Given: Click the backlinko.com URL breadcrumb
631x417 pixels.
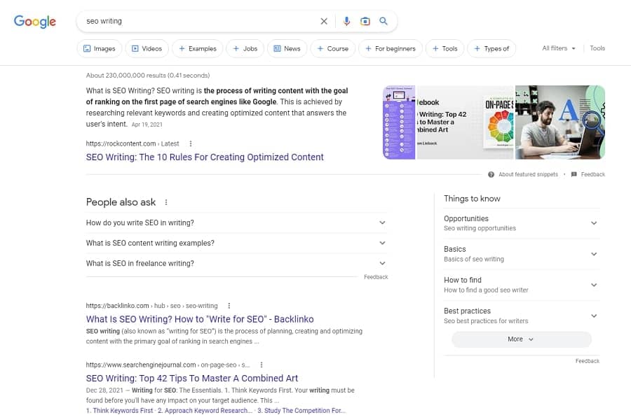Looking at the screenshot, I should (151, 306).
